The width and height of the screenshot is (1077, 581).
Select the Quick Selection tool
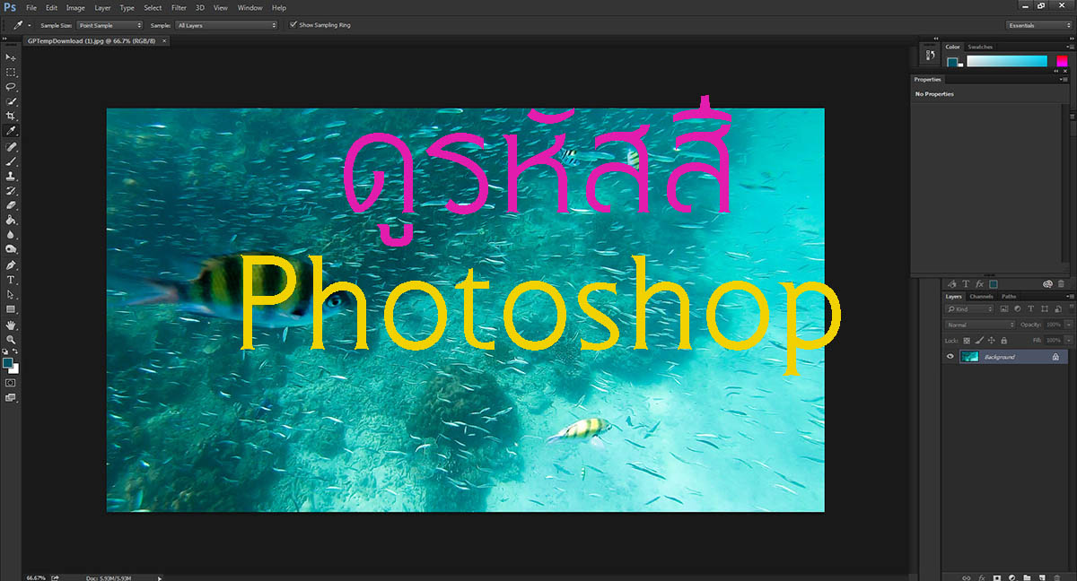coord(11,102)
